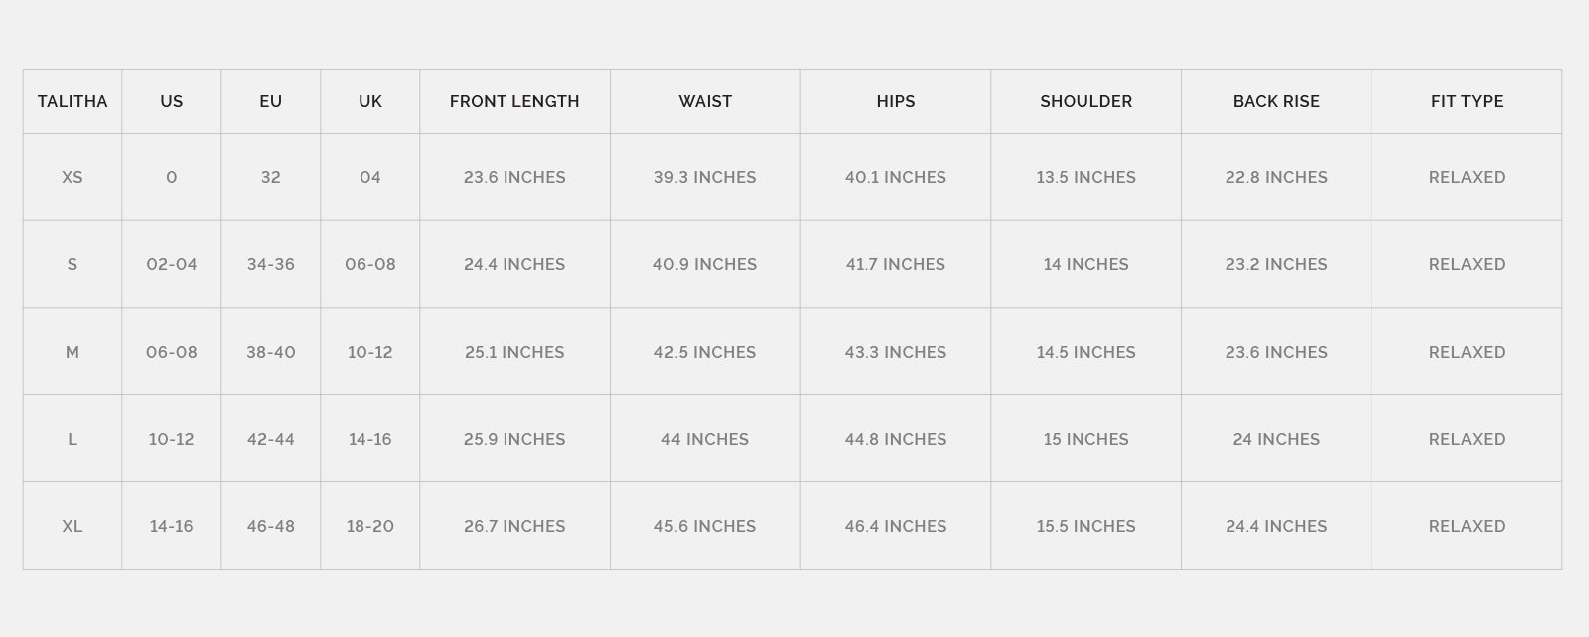Click the M size row label
Image resolution: width=1589 pixels, height=637 pixels.
(72, 352)
